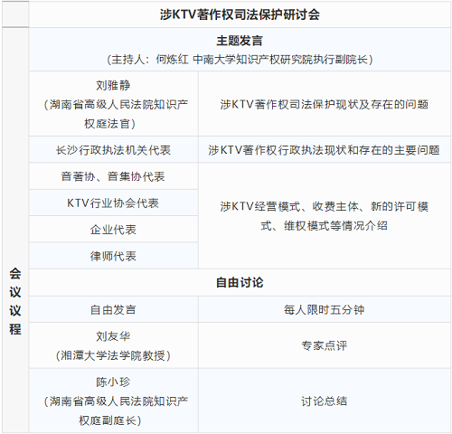452x434 pixels.
Task: Select the vertical 会议议程 row header
Action: click(x=15, y=301)
